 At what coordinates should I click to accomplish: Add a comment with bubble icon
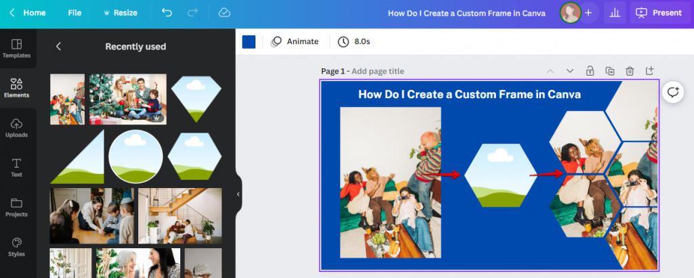click(x=673, y=93)
